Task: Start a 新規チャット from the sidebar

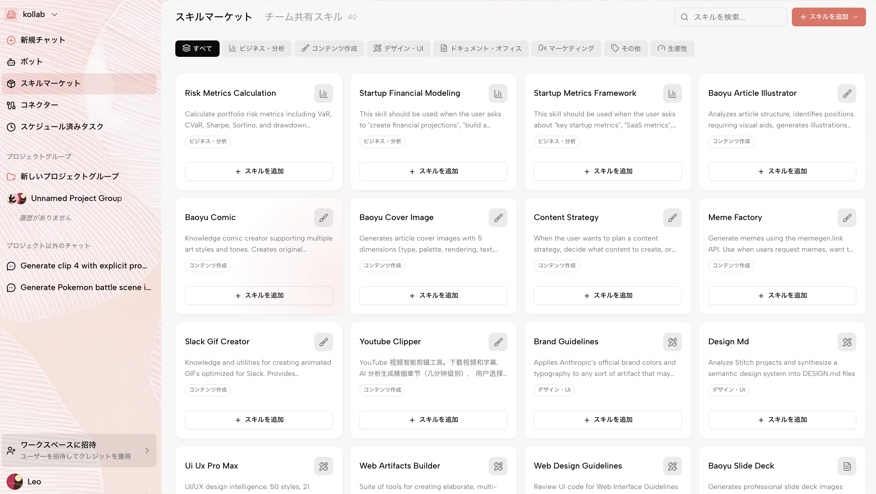Action: pos(79,40)
